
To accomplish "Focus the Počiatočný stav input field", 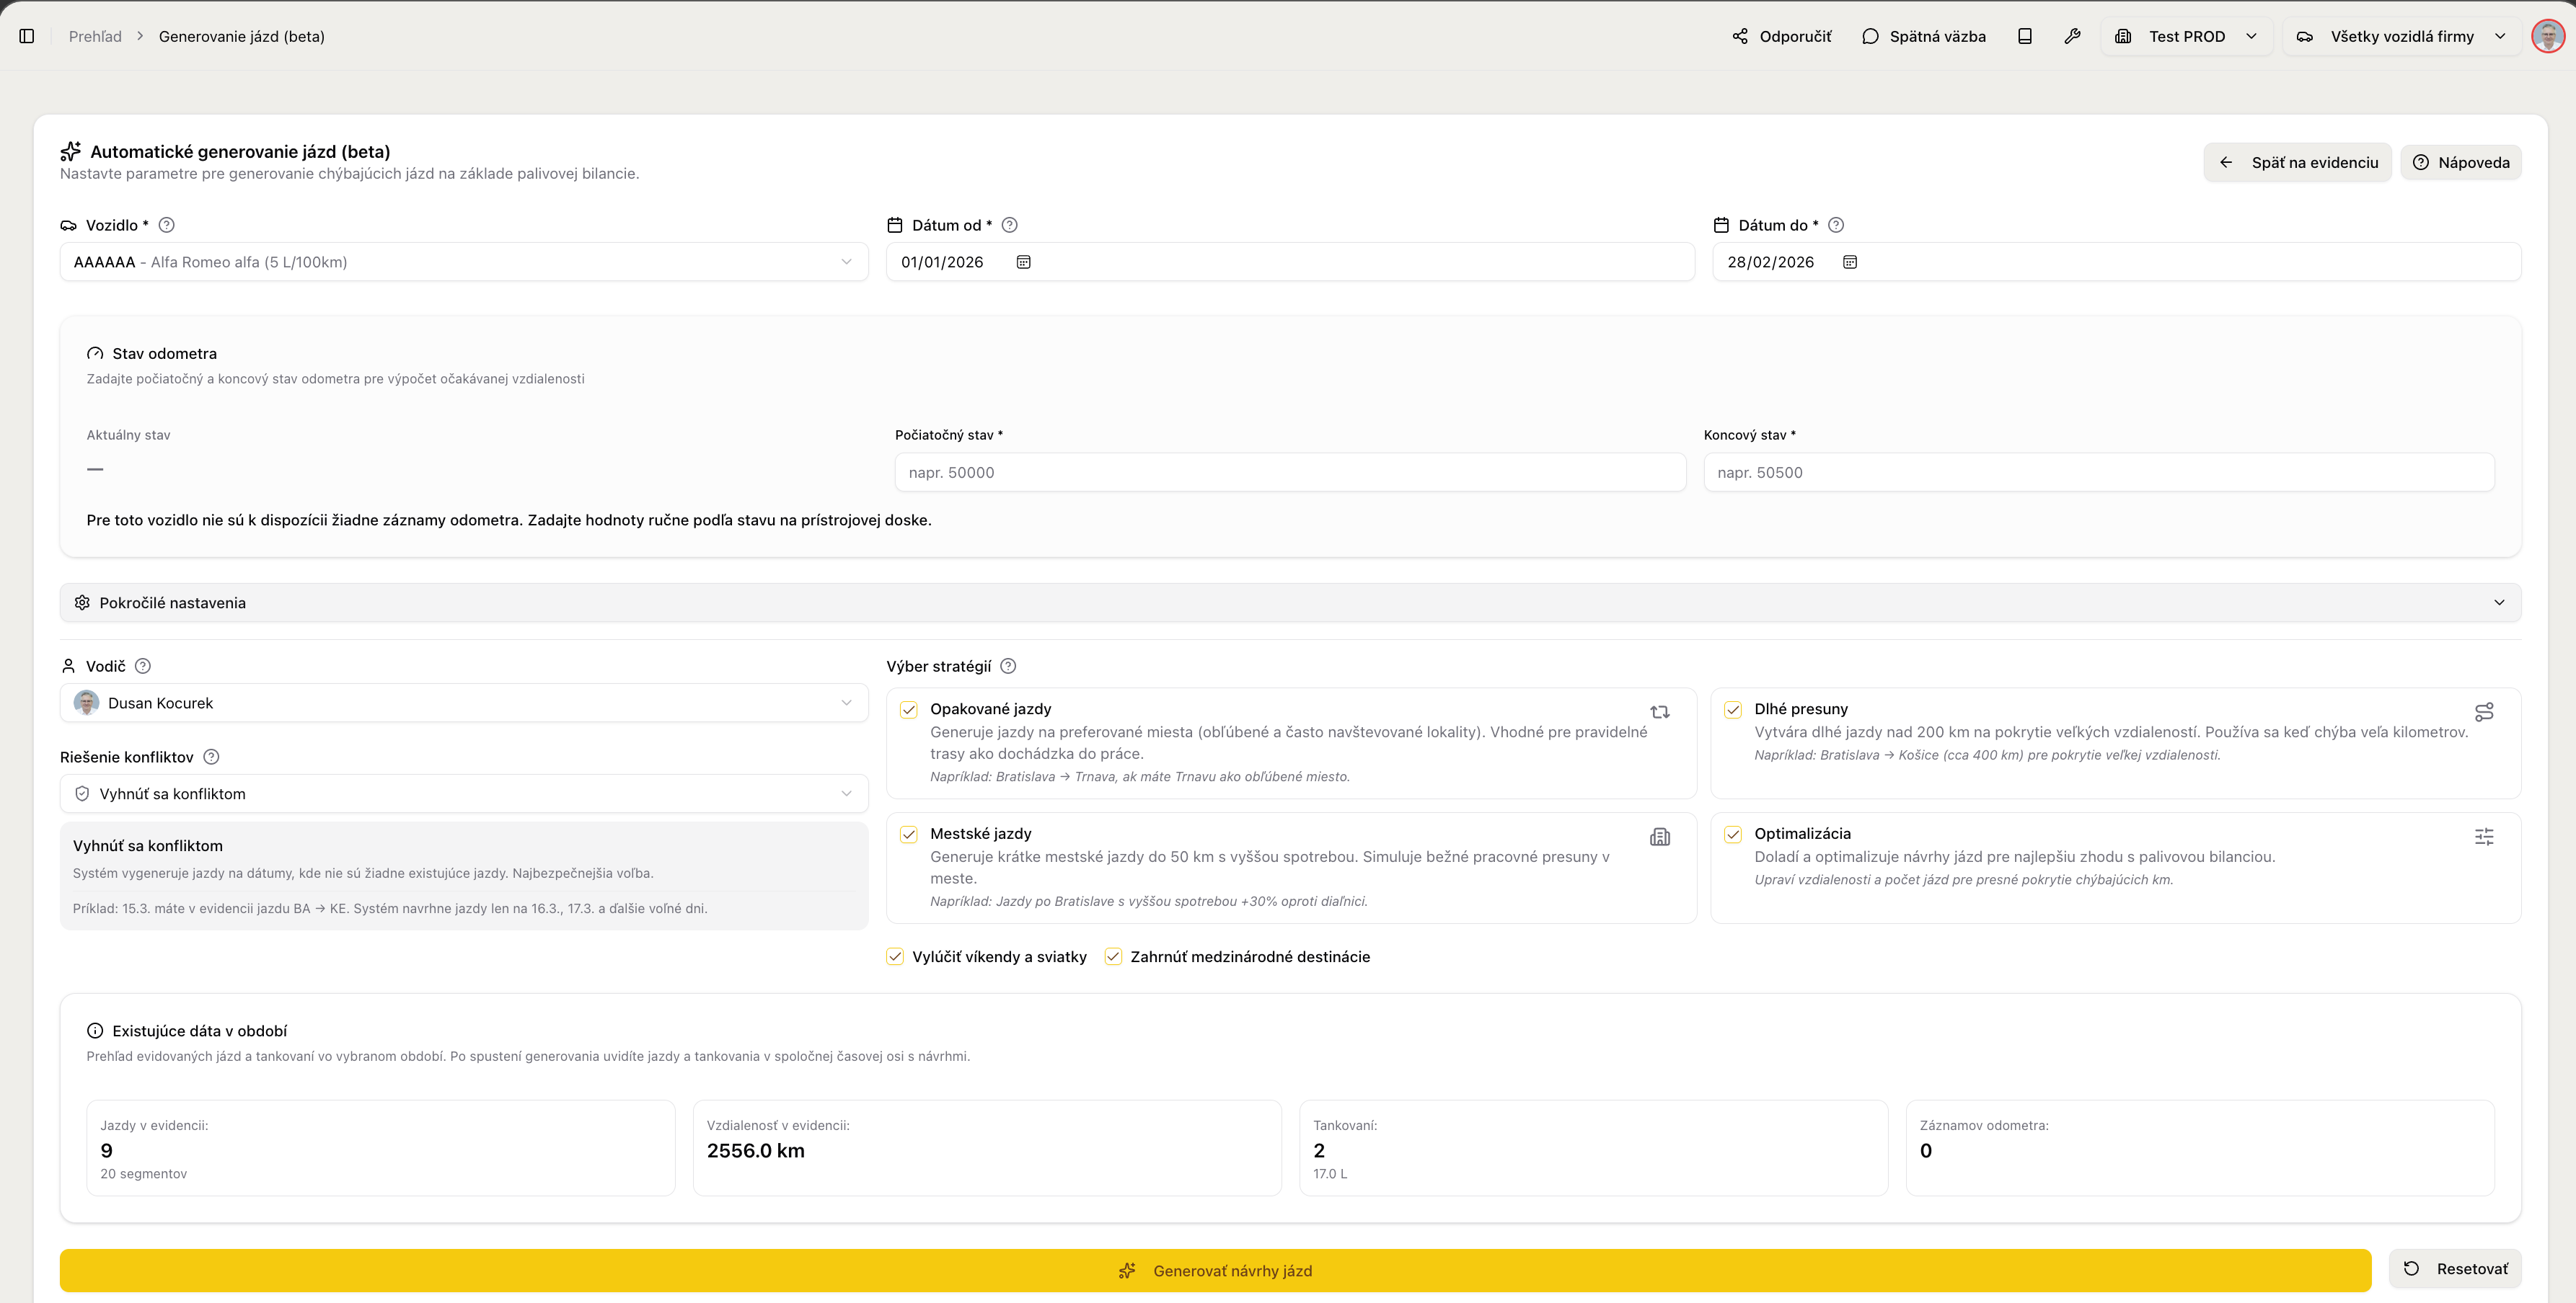I will pyautogui.click(x=1289, y=471).
